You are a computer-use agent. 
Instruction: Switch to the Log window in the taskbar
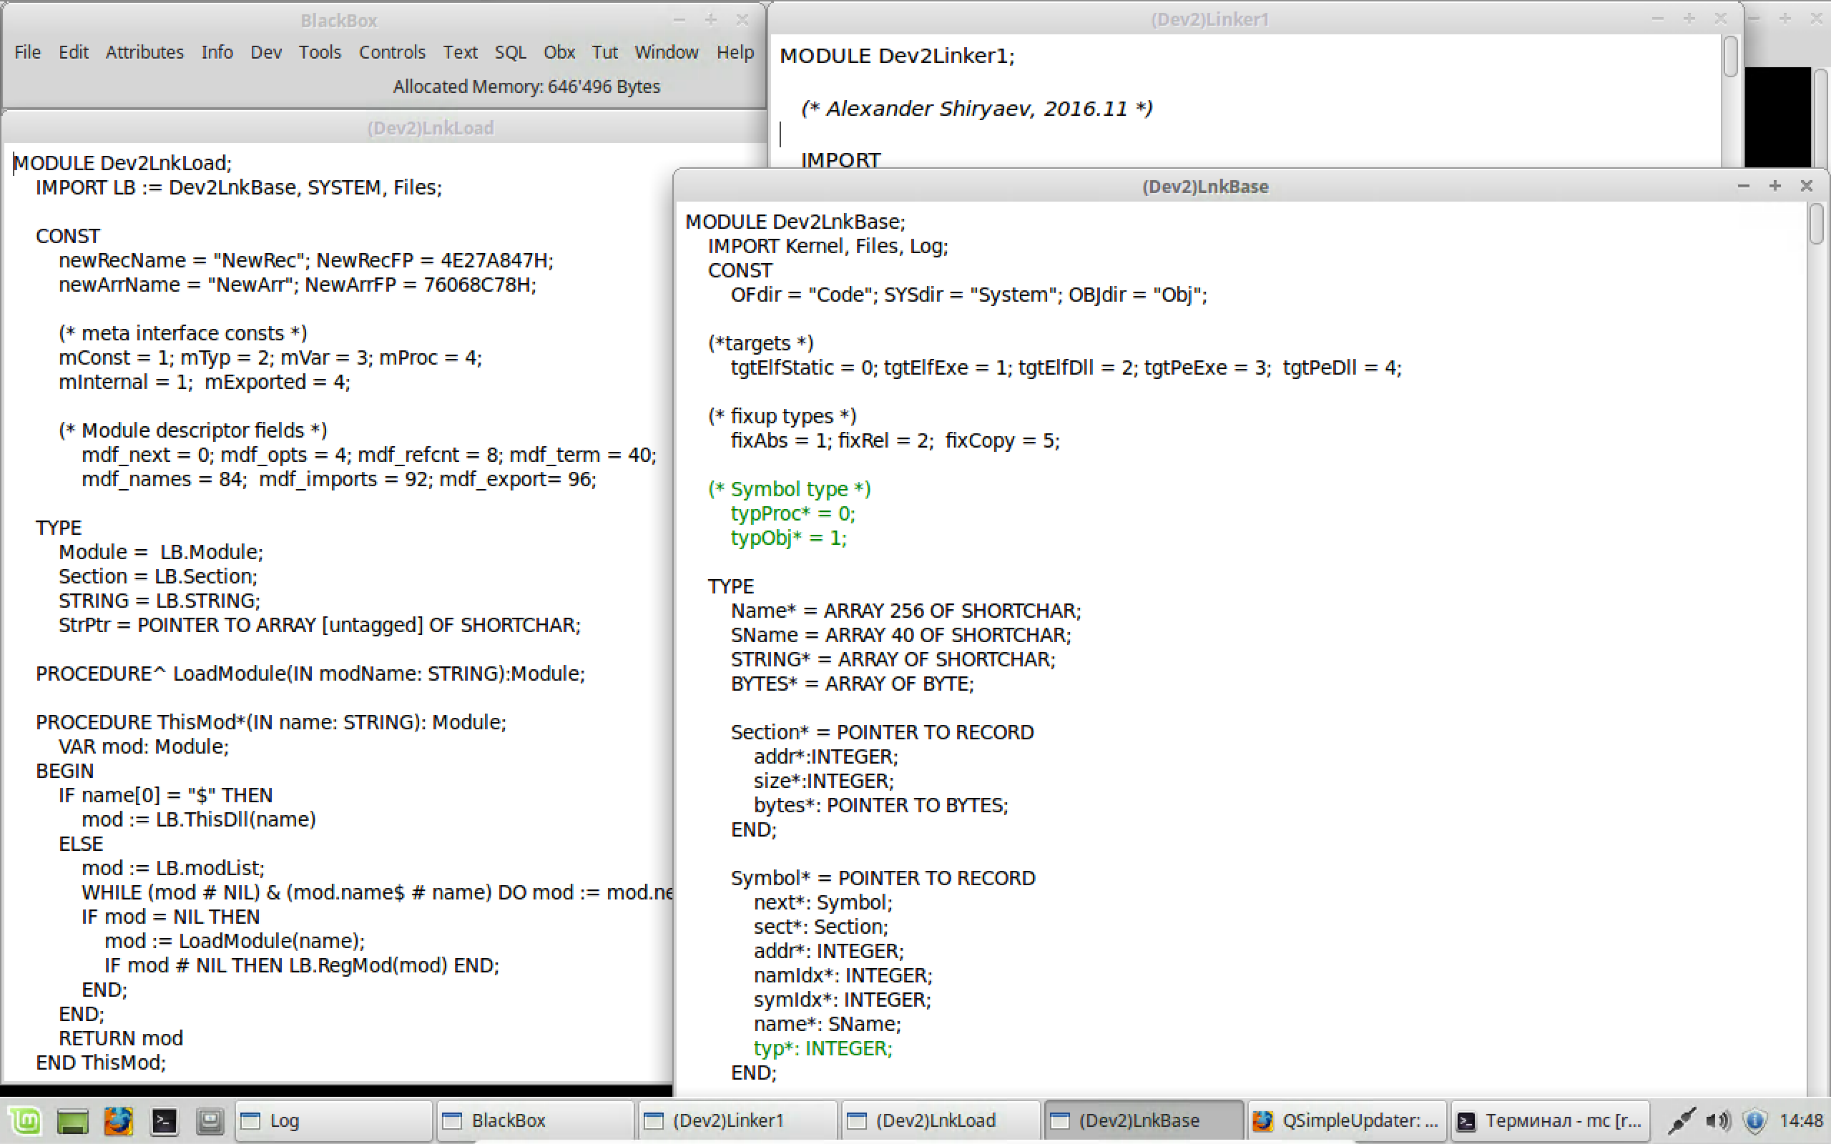point(333,1120)
